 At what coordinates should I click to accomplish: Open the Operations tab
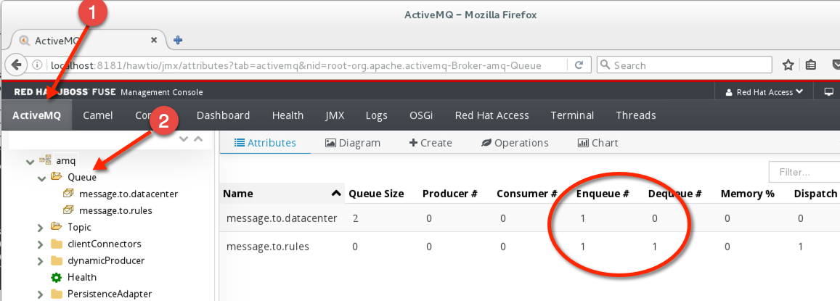tap(515, 143)
